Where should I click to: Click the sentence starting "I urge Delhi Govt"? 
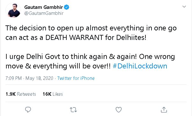point(71,57)
